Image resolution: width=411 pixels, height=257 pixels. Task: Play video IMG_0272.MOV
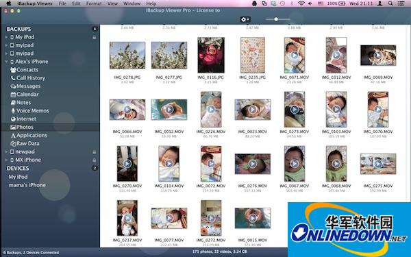(x=211, y=218)
